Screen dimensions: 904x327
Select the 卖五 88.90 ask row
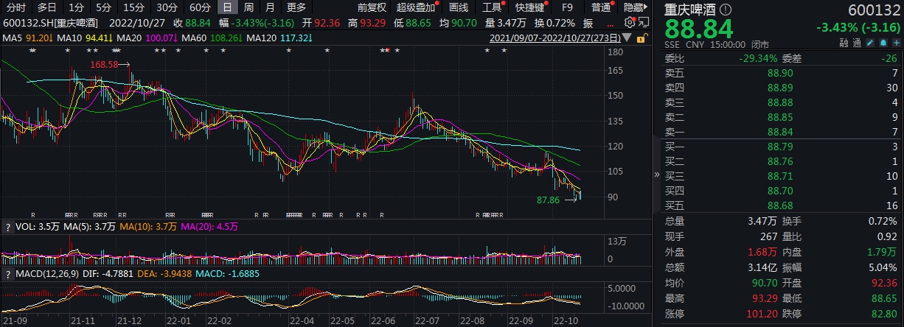pos(782,73)
